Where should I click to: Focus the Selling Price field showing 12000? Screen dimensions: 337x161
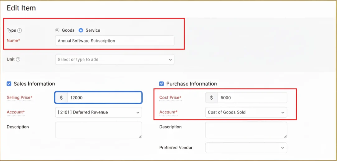coord(104,98)
